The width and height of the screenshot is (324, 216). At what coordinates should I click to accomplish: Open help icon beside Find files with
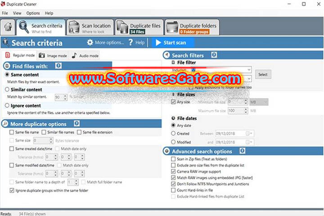coord(58,66)
